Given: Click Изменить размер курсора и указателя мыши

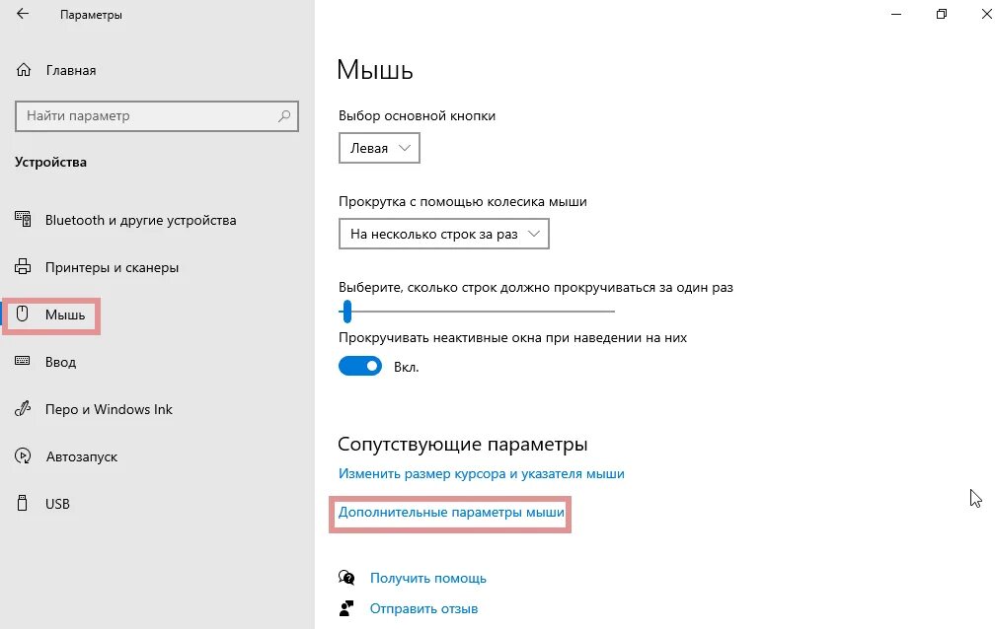Looking at the screenshot, I should 481,473.
